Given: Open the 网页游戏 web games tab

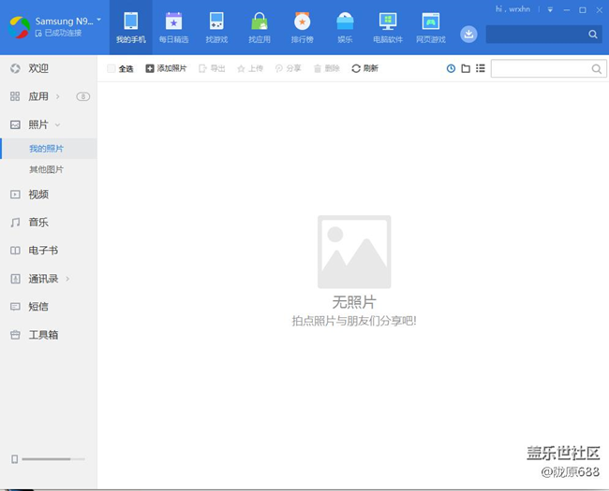Looking at the screenshot, I should pos(431,27).
